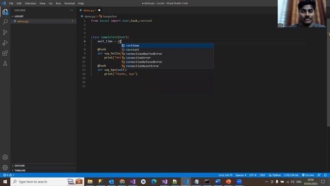Open the Manage gear settings icon

[5, 167]
